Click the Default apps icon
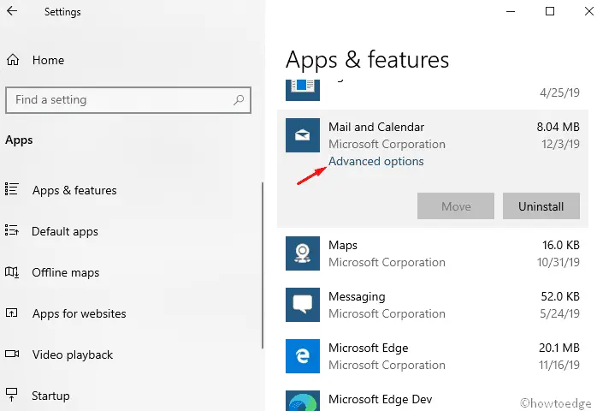This screenshot has height=411, width=597. click(x=11, y=230)
